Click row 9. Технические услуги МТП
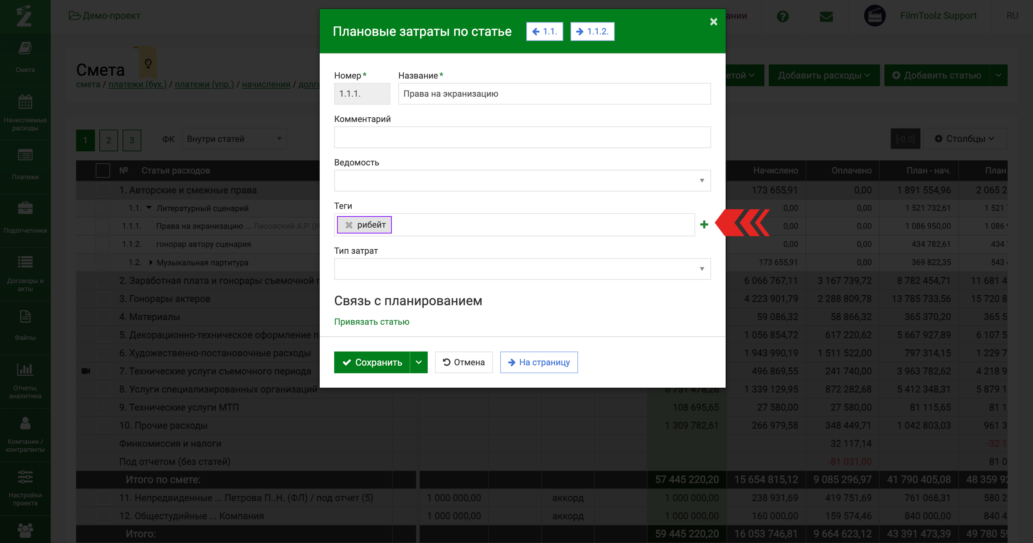Screen dimensions: 1033x543 (x=179, y=407)
